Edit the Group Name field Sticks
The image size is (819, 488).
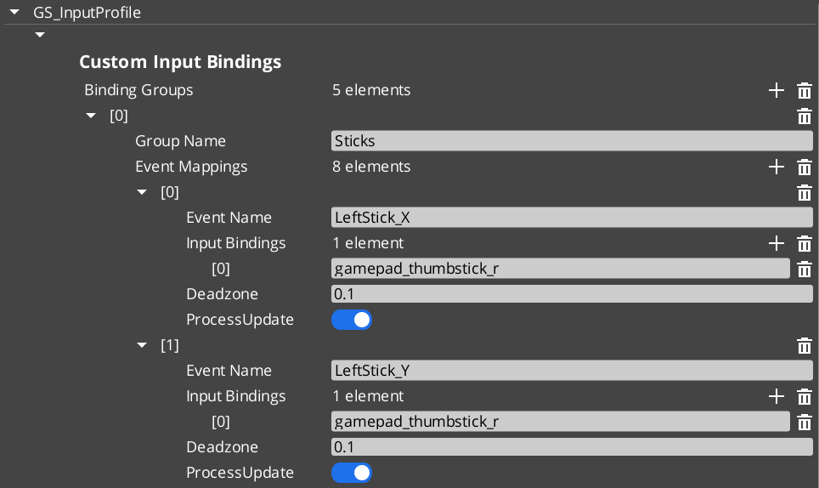[x=572, y=141]
